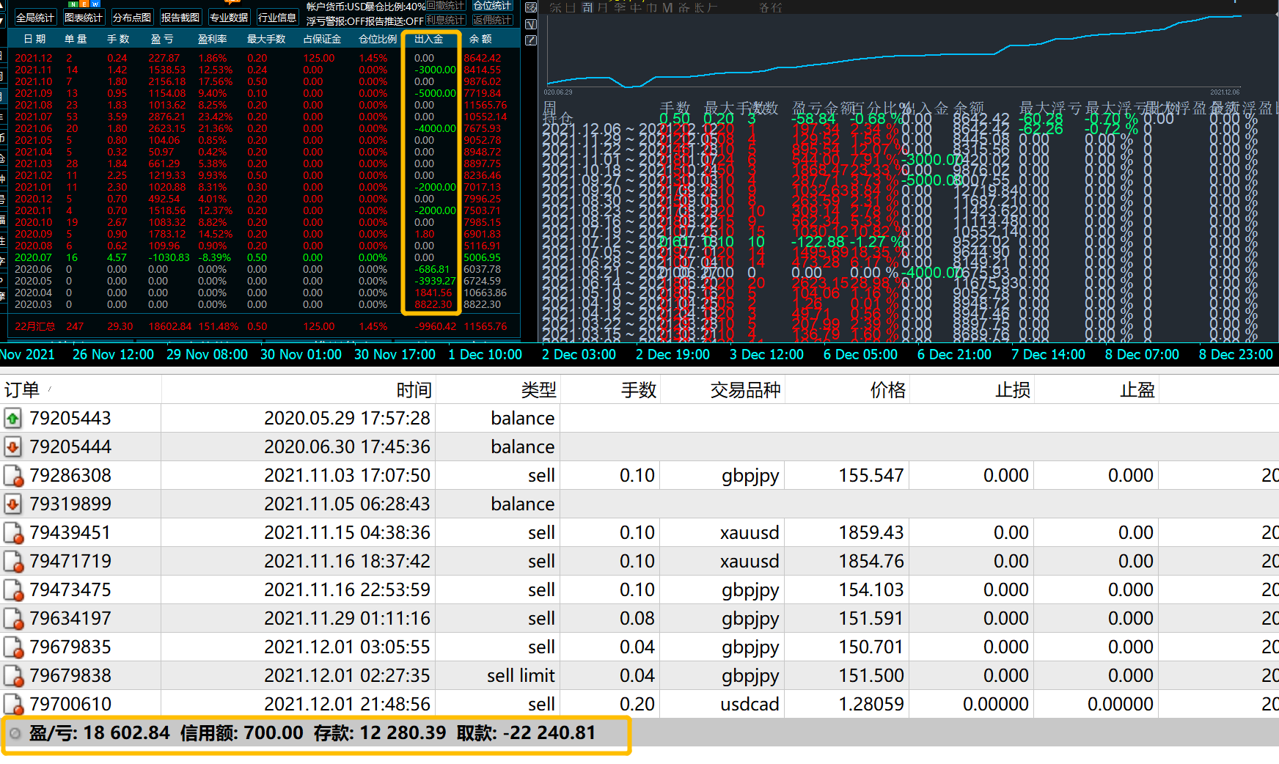
Task: Click the 全局统计 button
Action: (34, 18)
